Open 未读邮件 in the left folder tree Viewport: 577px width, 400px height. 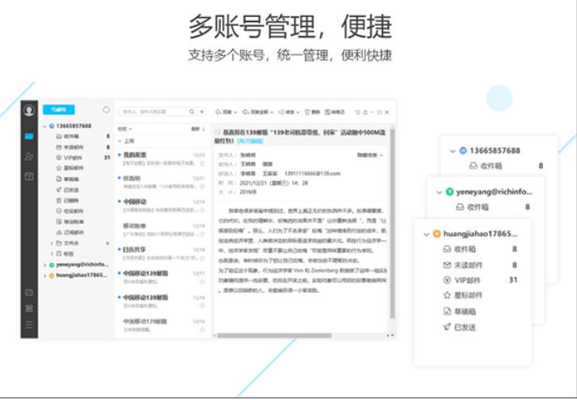[74, 147]
